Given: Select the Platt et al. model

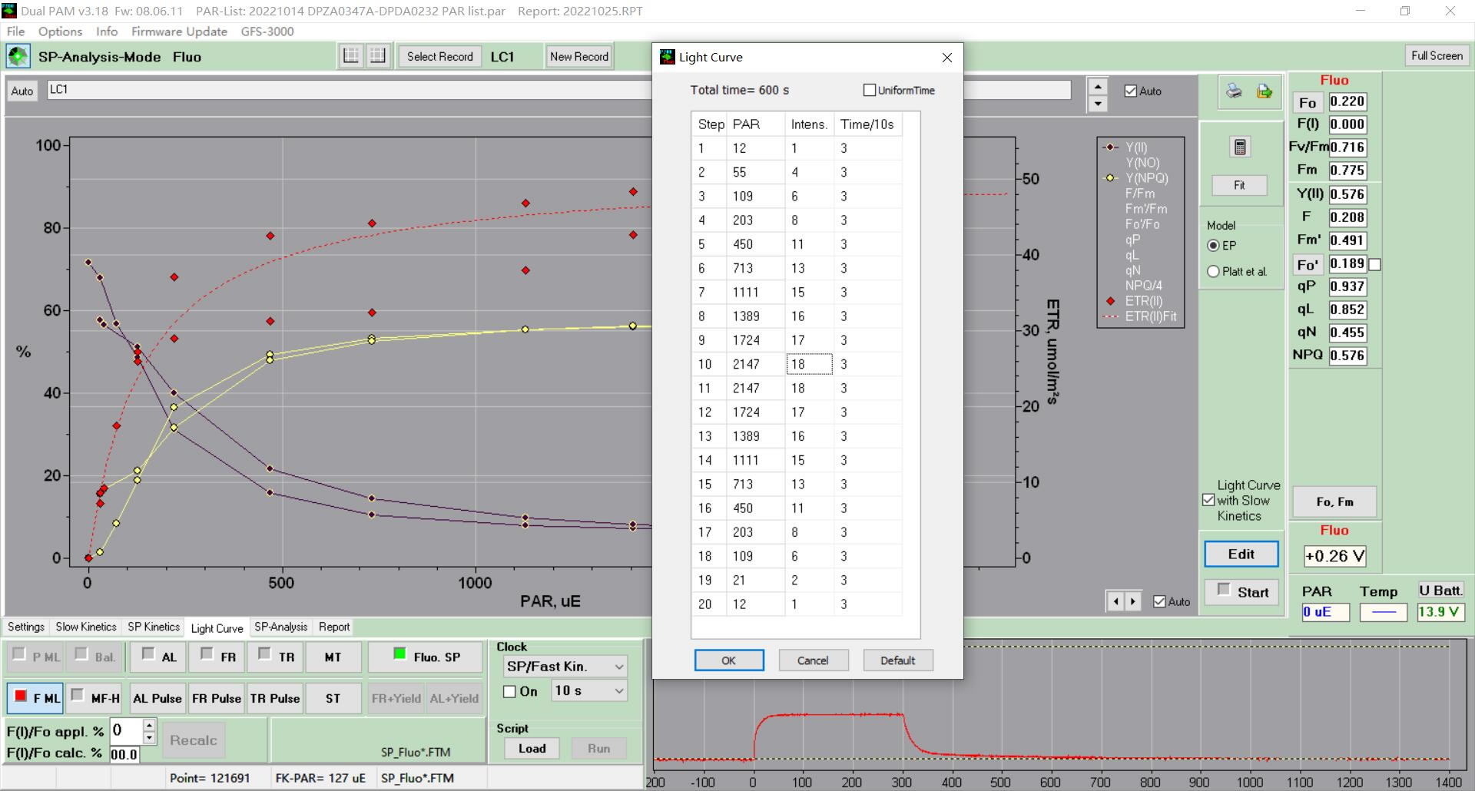Looking at the screenshot, I should pos(1214,271).
